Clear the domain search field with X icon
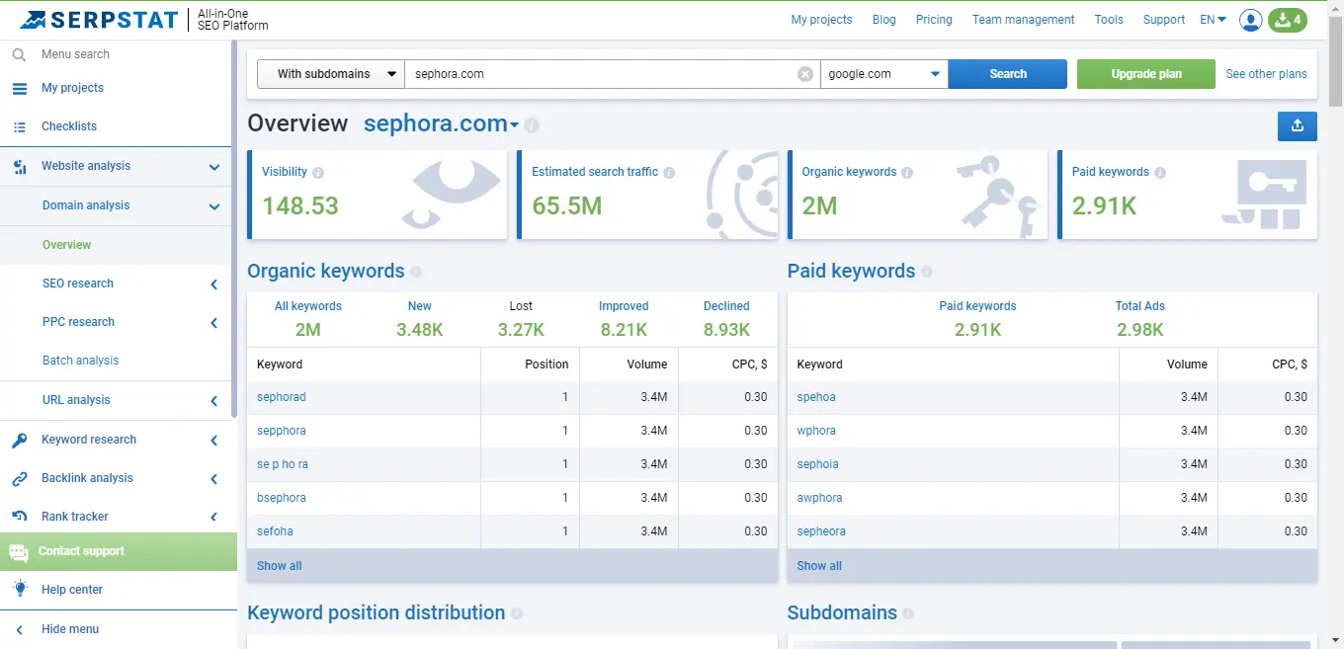 point(805,74)
